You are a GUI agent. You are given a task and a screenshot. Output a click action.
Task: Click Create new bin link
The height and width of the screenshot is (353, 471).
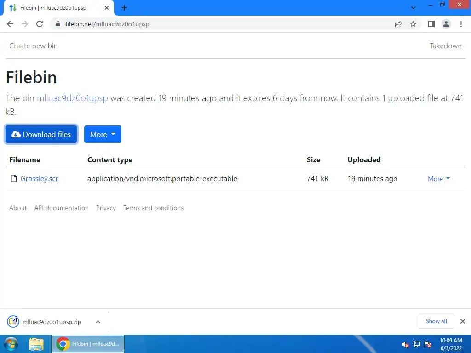point(33,46)
